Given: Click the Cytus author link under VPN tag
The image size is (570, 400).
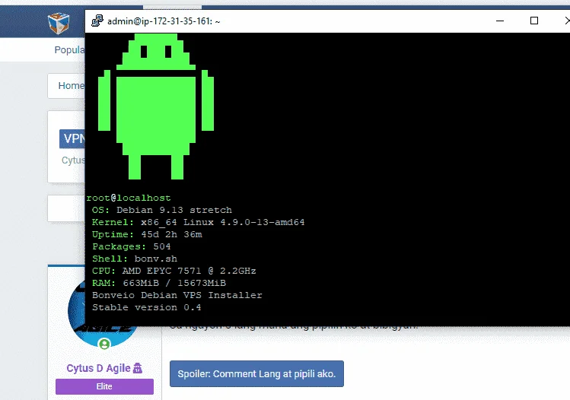Looking at the screenshot, I should click(x=73, y=160).
